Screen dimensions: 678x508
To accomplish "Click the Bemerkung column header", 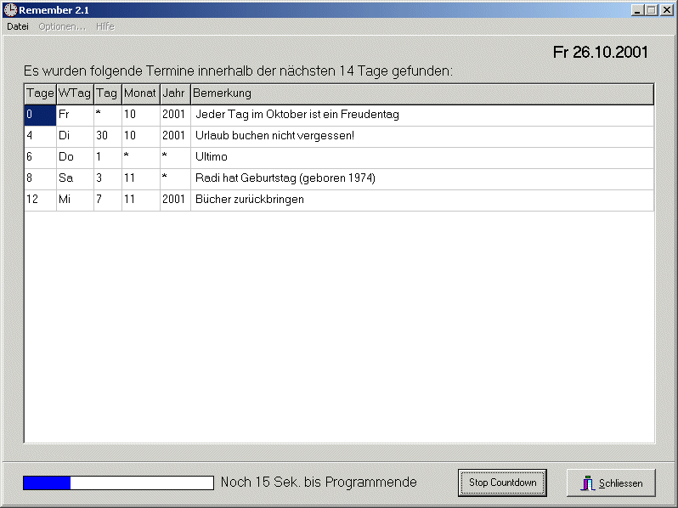I will coord(421,93).
